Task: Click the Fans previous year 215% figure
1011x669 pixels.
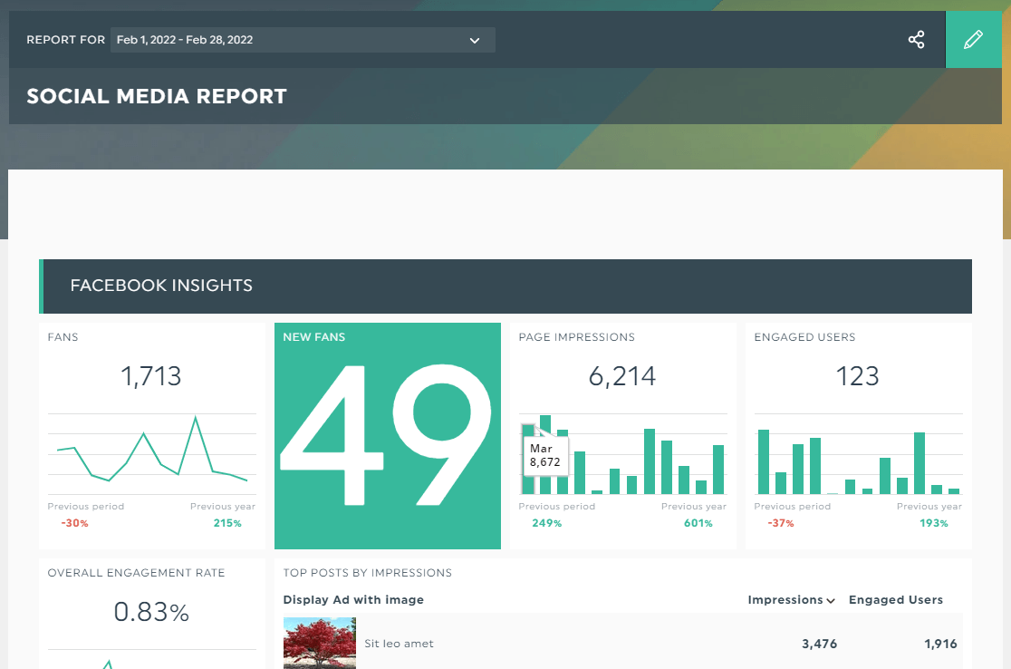Action: point(227,523)
